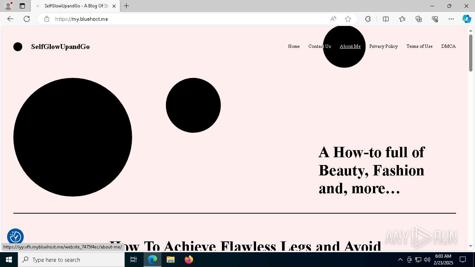Viewport: 475px width, 267px height.
Task: Click the tagline heading A How-to full of Beauty
Action: [371, 170]
